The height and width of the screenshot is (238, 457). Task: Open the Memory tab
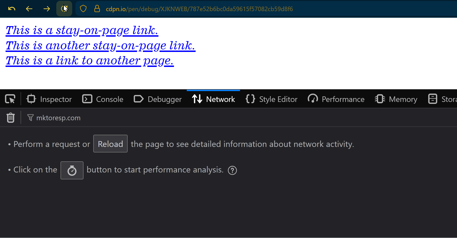396,99
